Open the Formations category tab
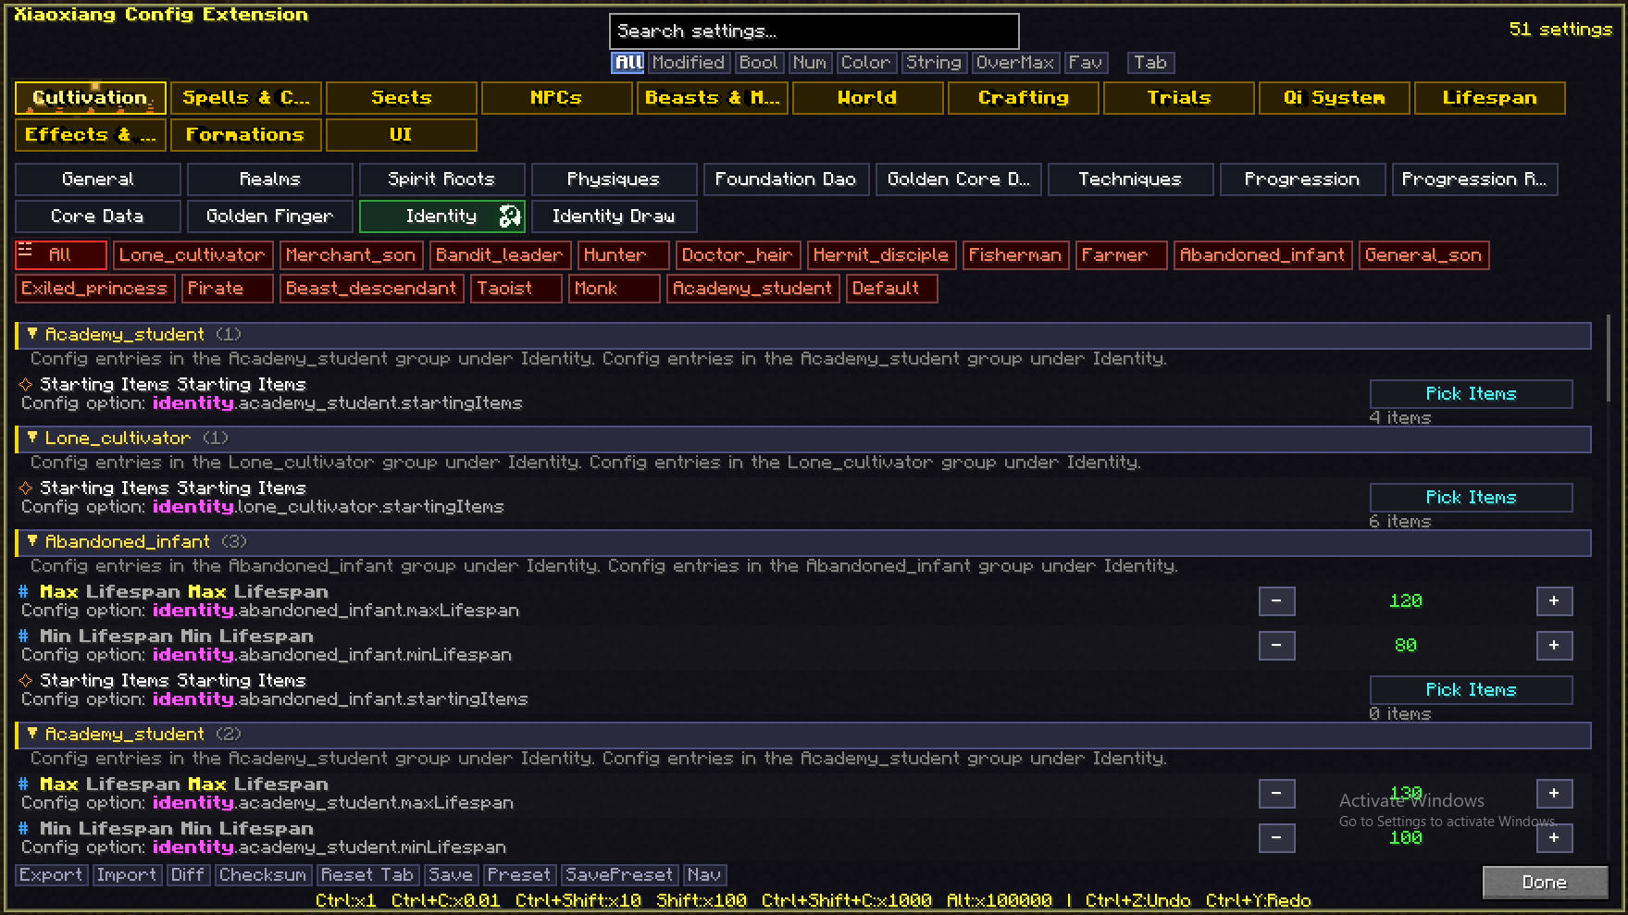 point(246,135)
